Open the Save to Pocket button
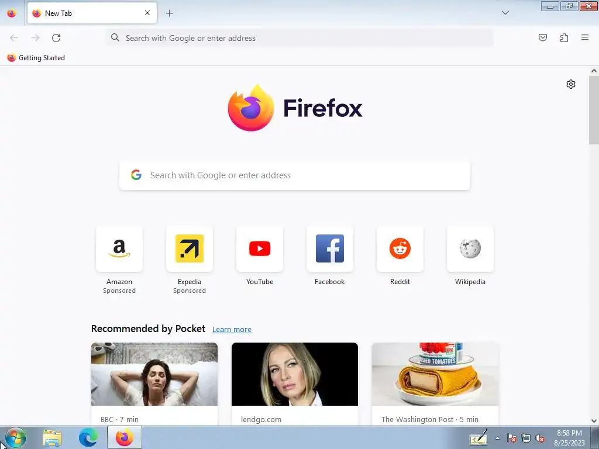Viewport: 599px width, 449px height. (x=542, y=37)
